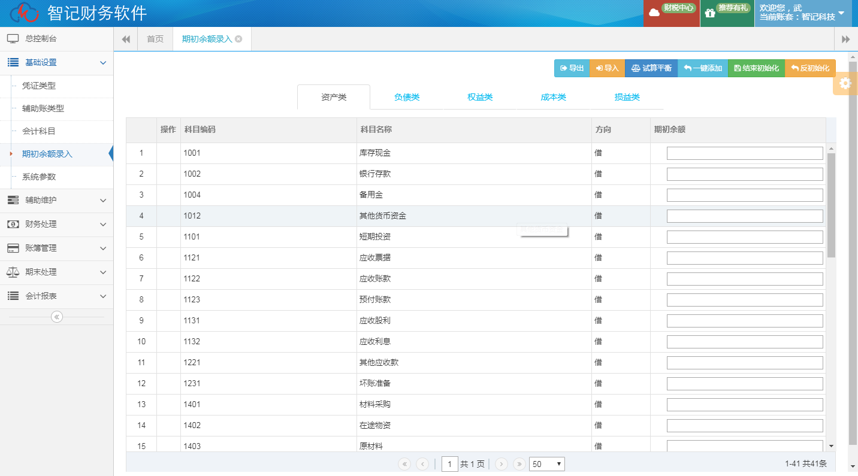Open 总控制台 from the sidebar

(41, 39)
